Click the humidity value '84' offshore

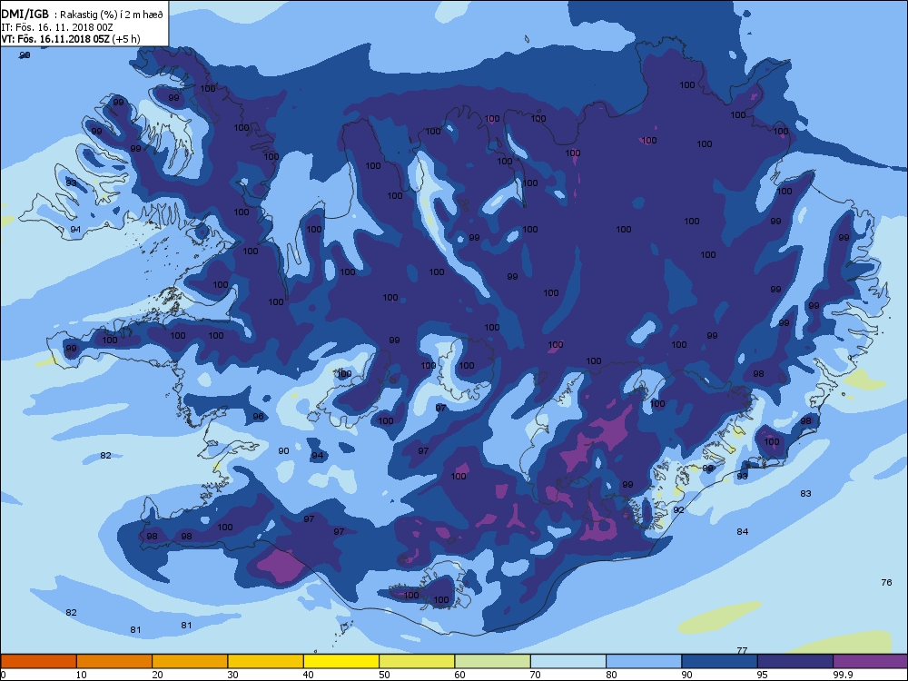743,531
